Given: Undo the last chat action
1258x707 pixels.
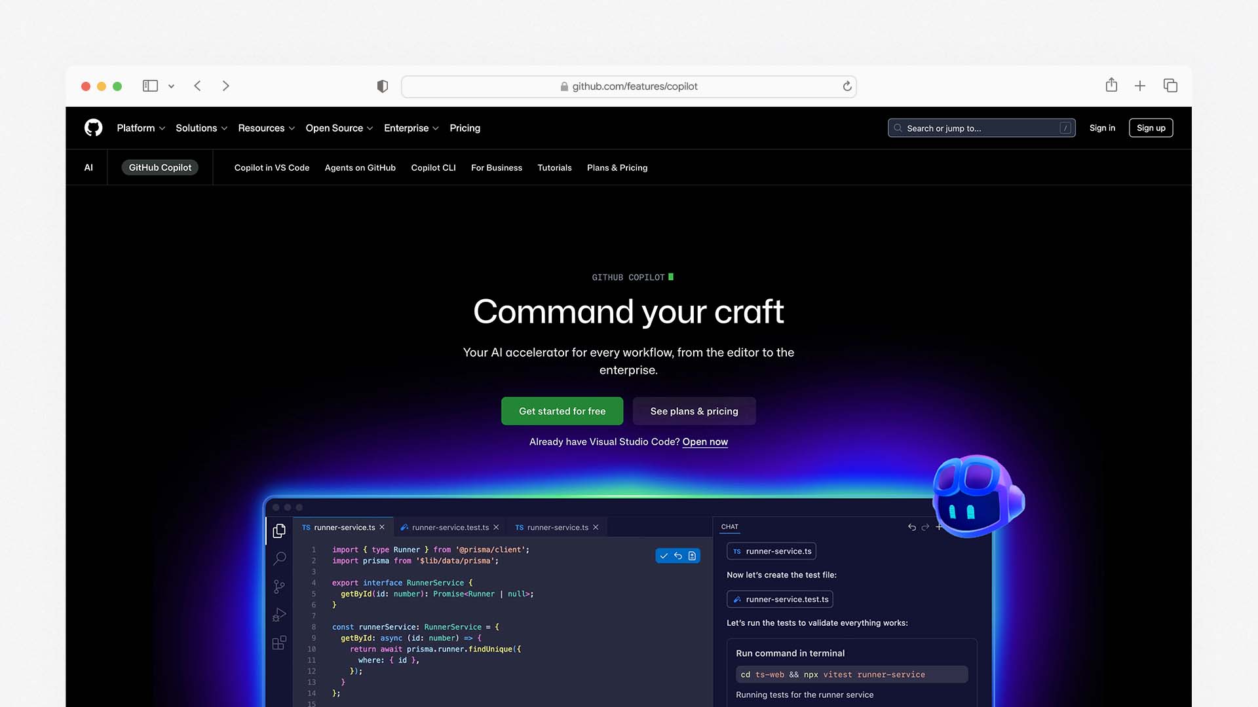Looking at the screenshot, I should (x=911, y=527).
